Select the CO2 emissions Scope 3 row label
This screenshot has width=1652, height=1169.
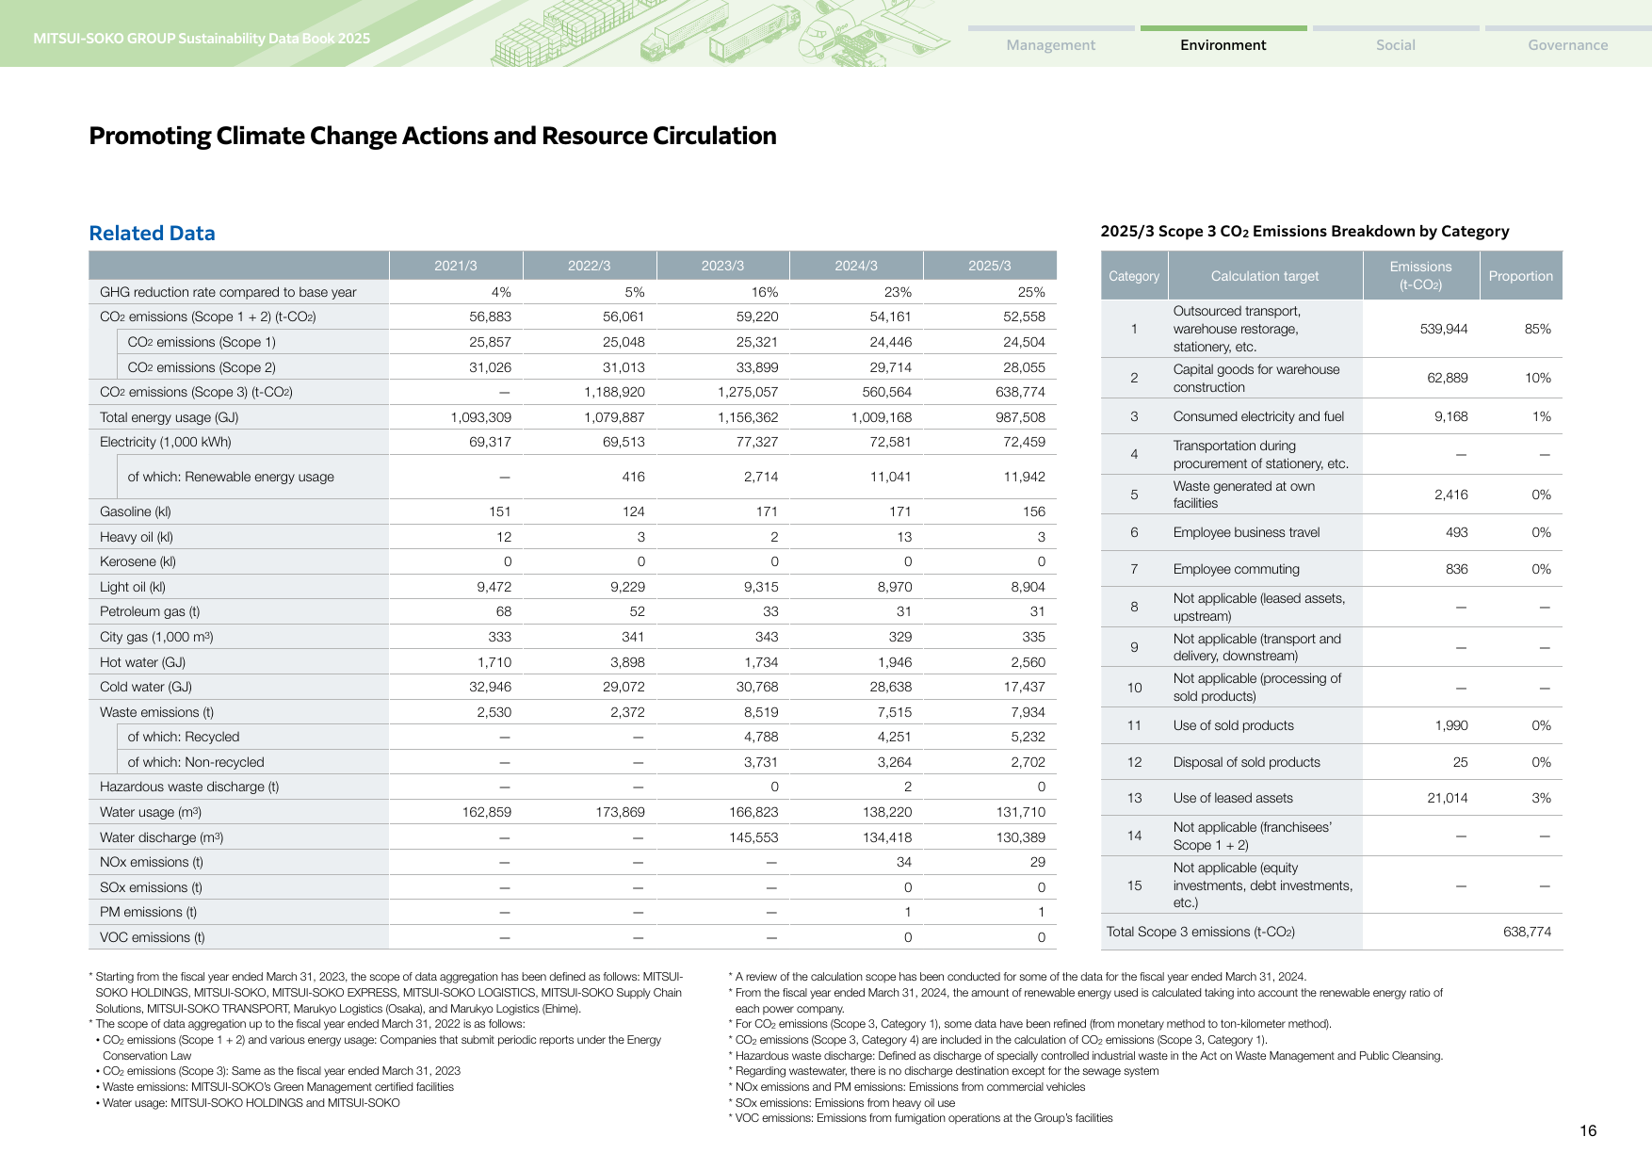pyautogui.click(x=196, y=392)
